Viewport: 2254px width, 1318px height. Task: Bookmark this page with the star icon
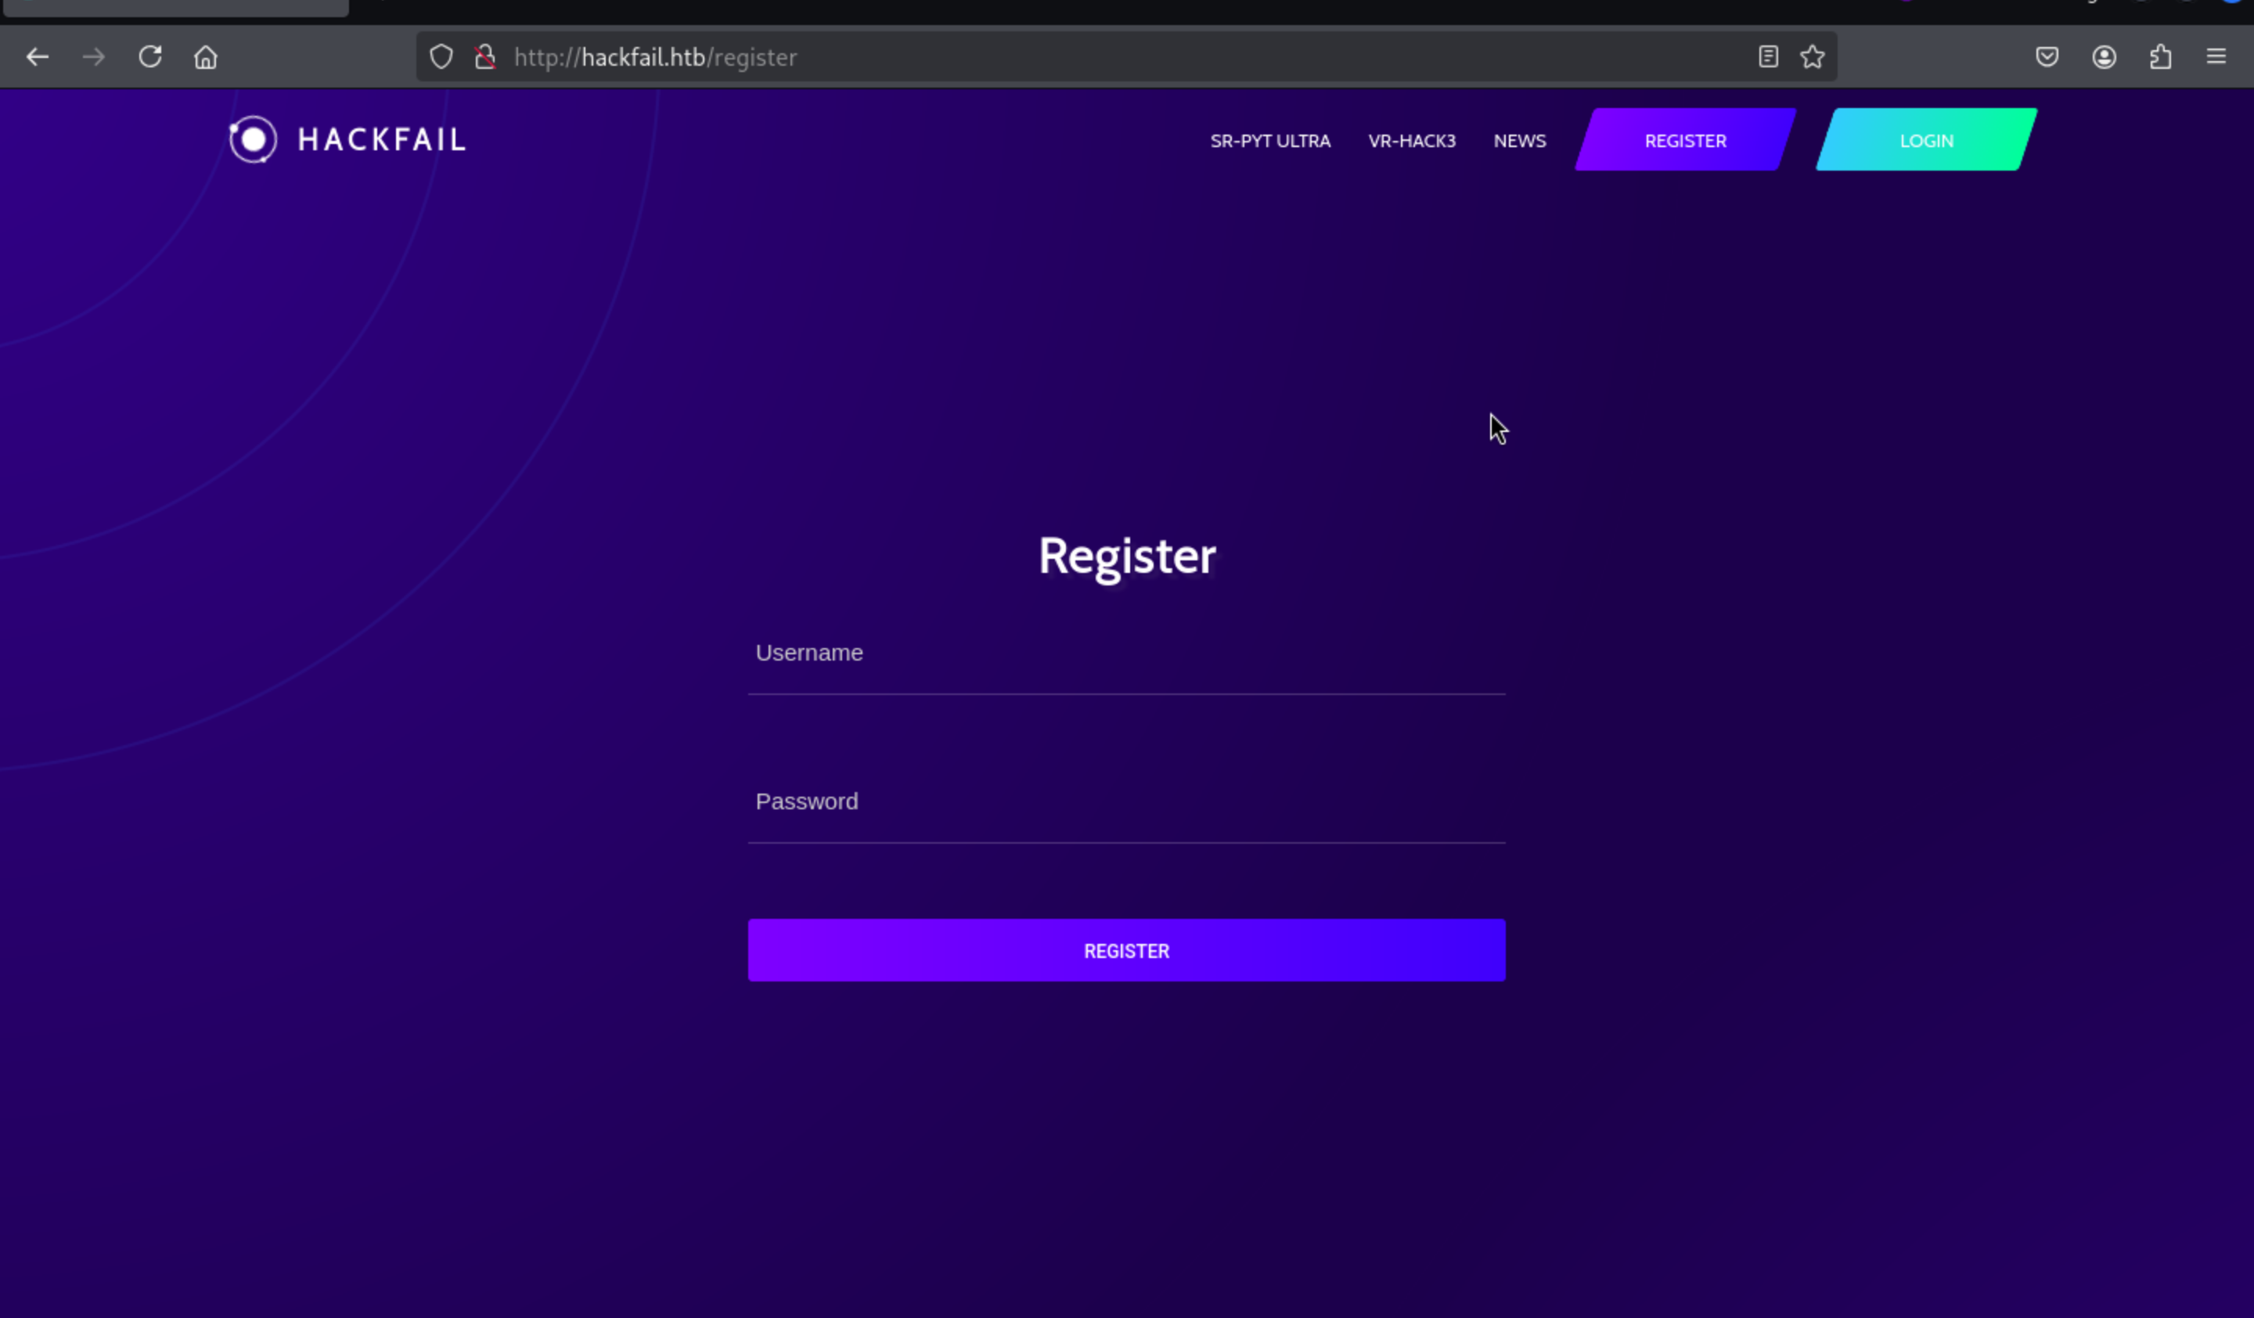click(x=1812, y=57)
